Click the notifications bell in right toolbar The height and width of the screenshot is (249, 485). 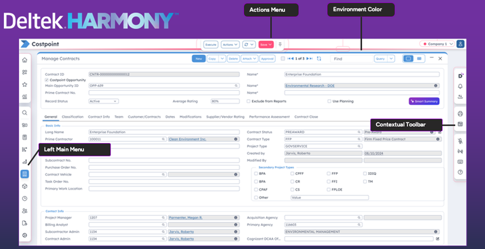(460, 86)
